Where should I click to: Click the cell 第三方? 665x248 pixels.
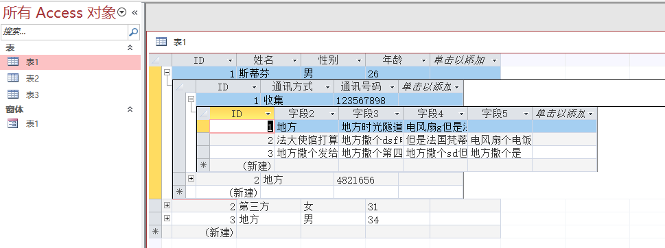pos(269,206)
